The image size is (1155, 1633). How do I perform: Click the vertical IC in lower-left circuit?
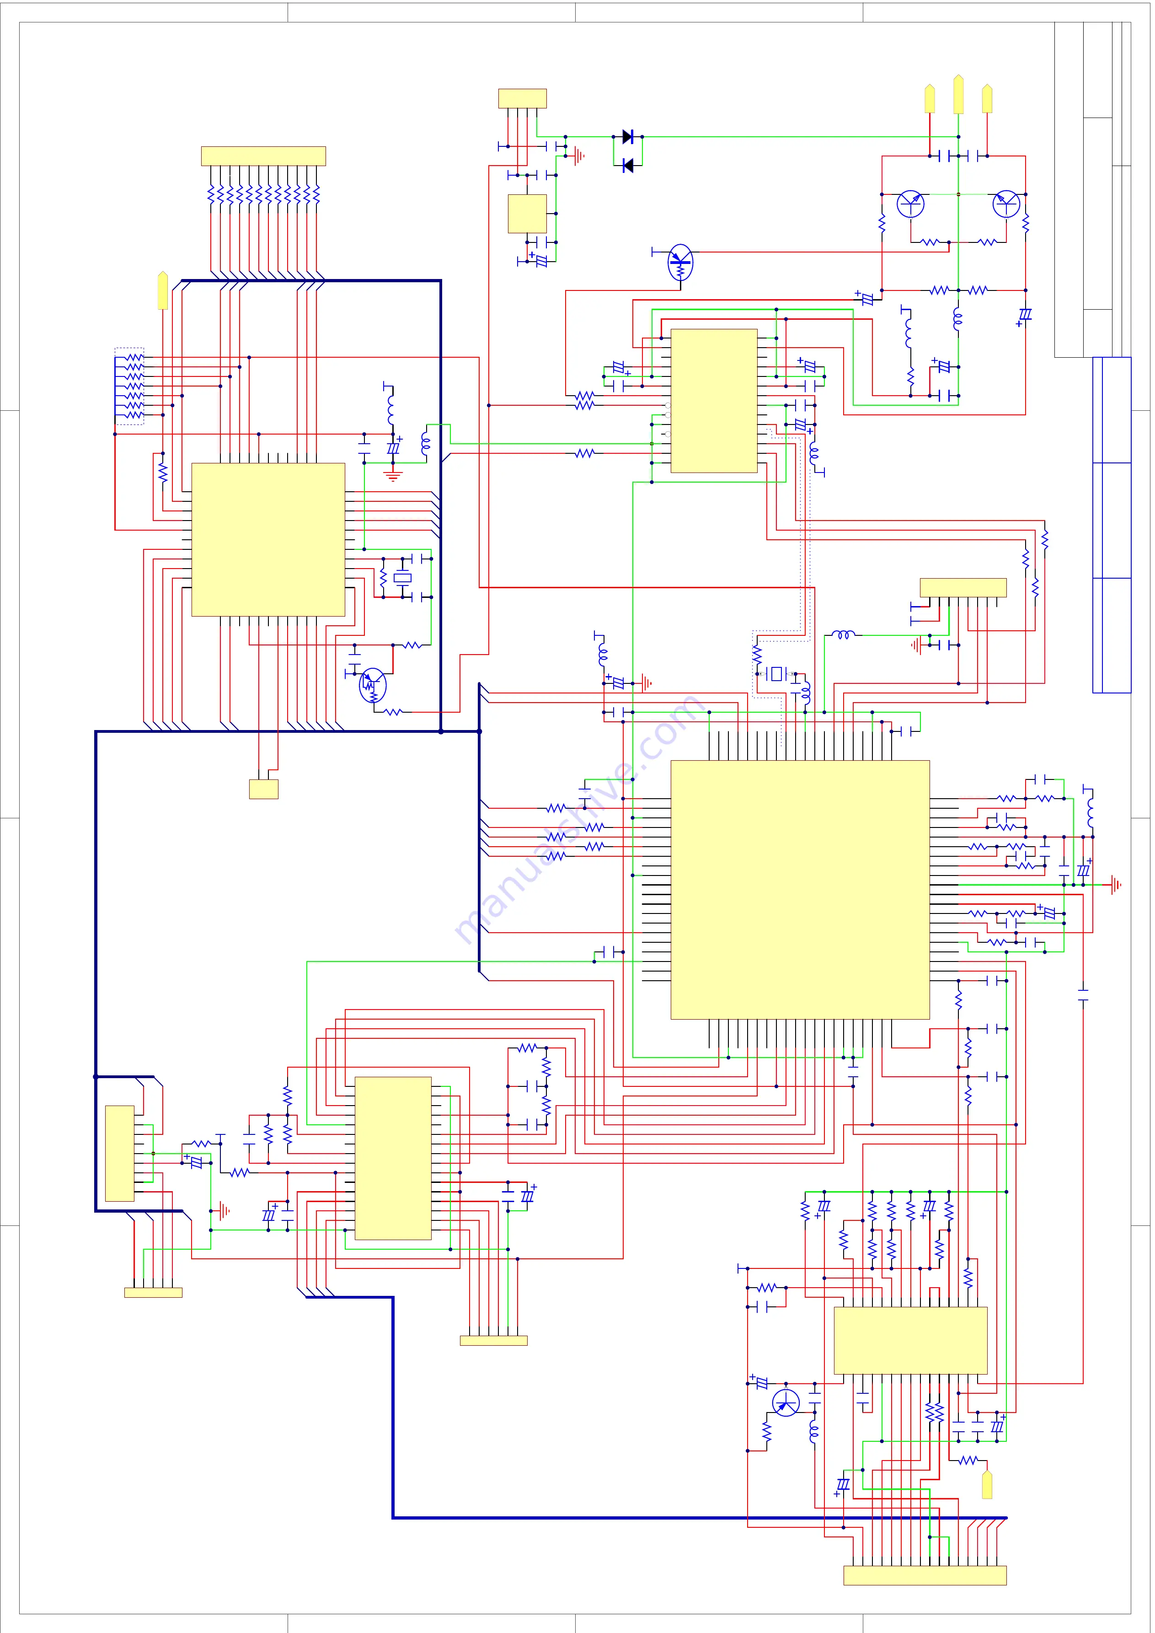coord(393,1158)
